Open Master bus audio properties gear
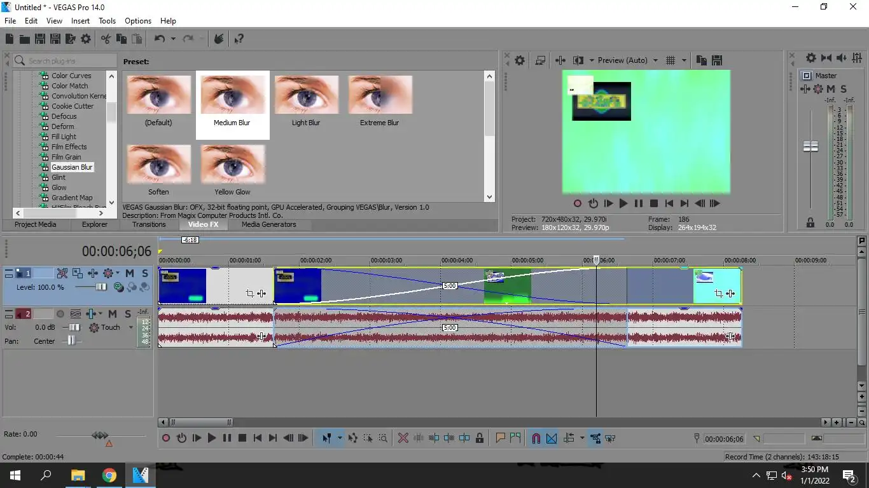Image resolution: width=869 pixels, height=488 pixels. [811, 58]
